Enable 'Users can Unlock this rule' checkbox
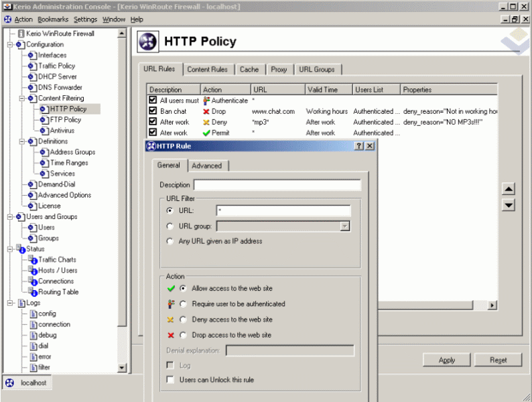Image resolution: width=532 pixels, height=402 pixels. [x=170, y=380]
